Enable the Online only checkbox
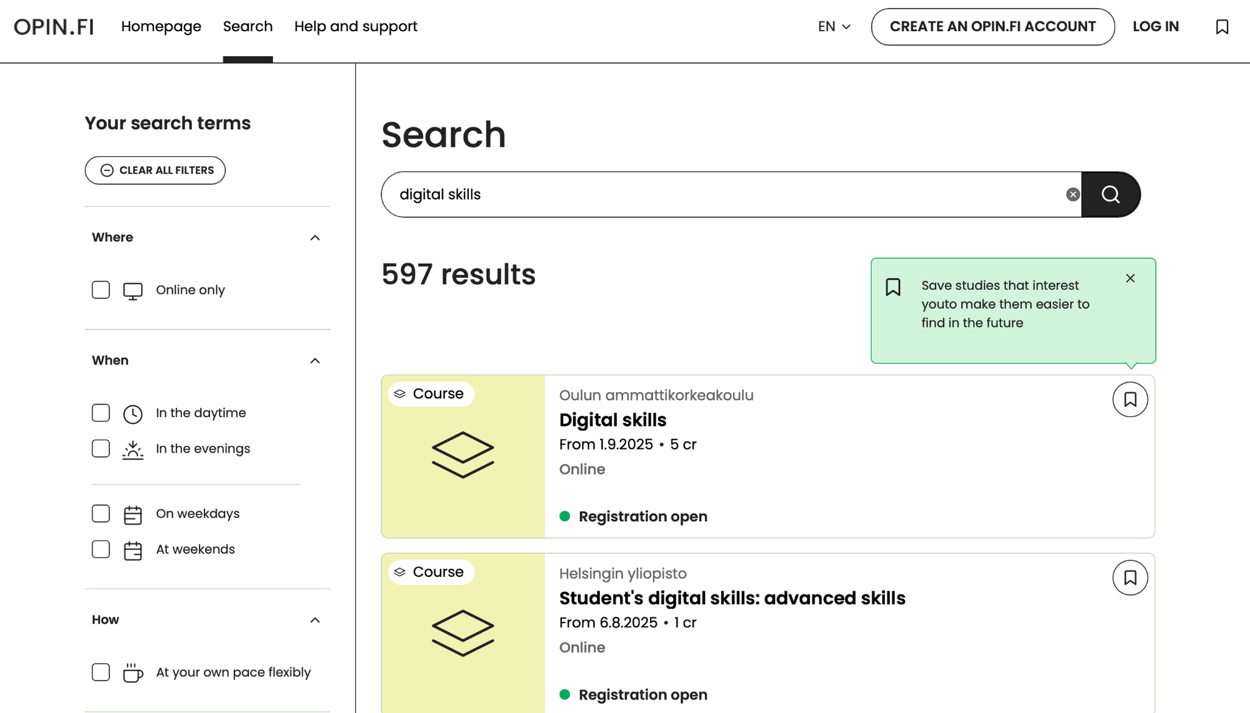1250x713 pixels. (101, 290)
